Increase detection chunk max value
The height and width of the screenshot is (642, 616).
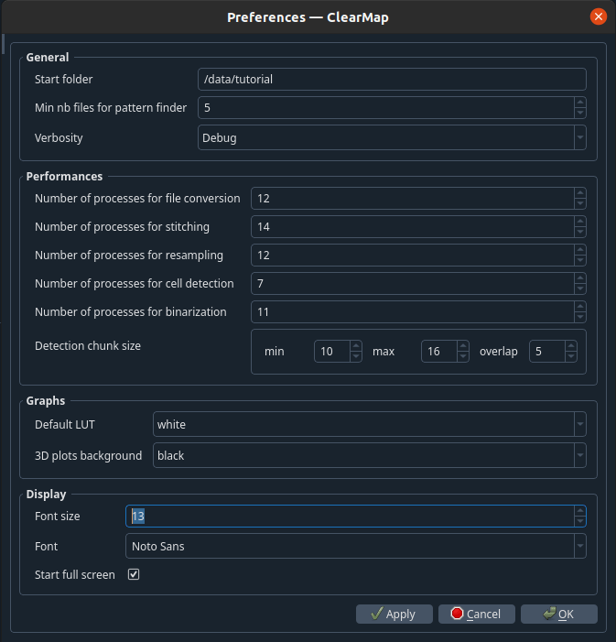point(463,346)
